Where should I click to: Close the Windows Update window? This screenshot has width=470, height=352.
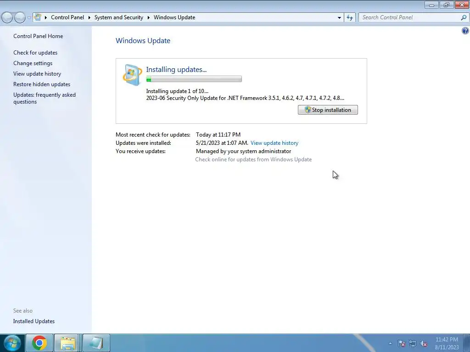[x=462, y=5]
